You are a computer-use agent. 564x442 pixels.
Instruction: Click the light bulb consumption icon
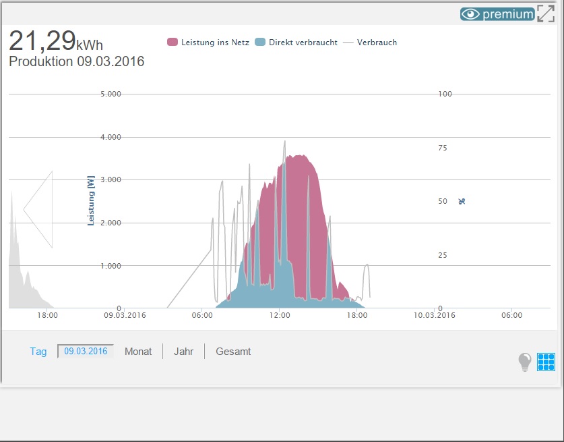click(x=525, y=362)
